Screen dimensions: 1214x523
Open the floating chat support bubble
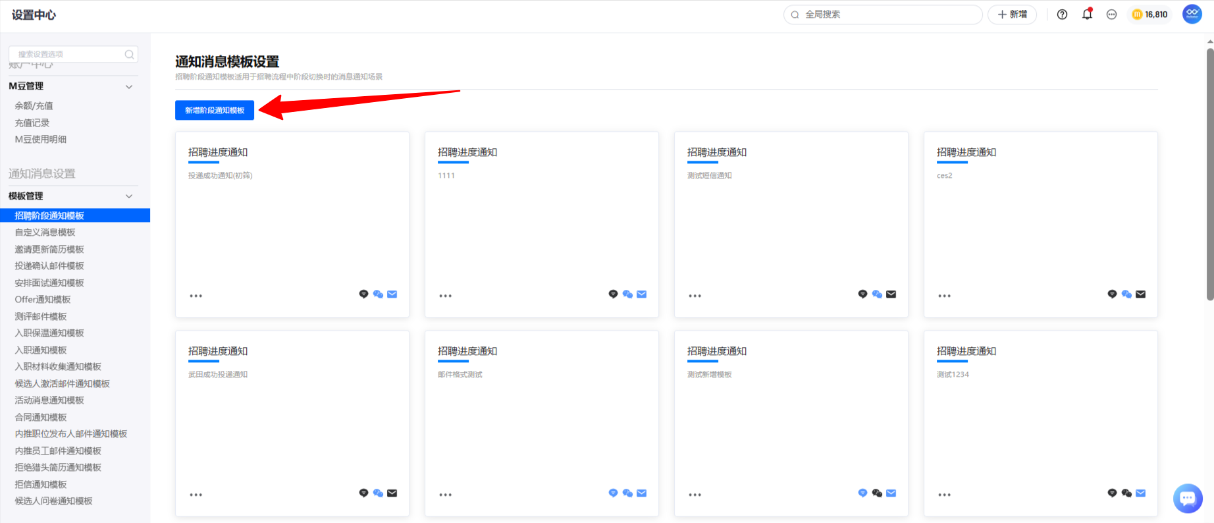[1188, 498]
